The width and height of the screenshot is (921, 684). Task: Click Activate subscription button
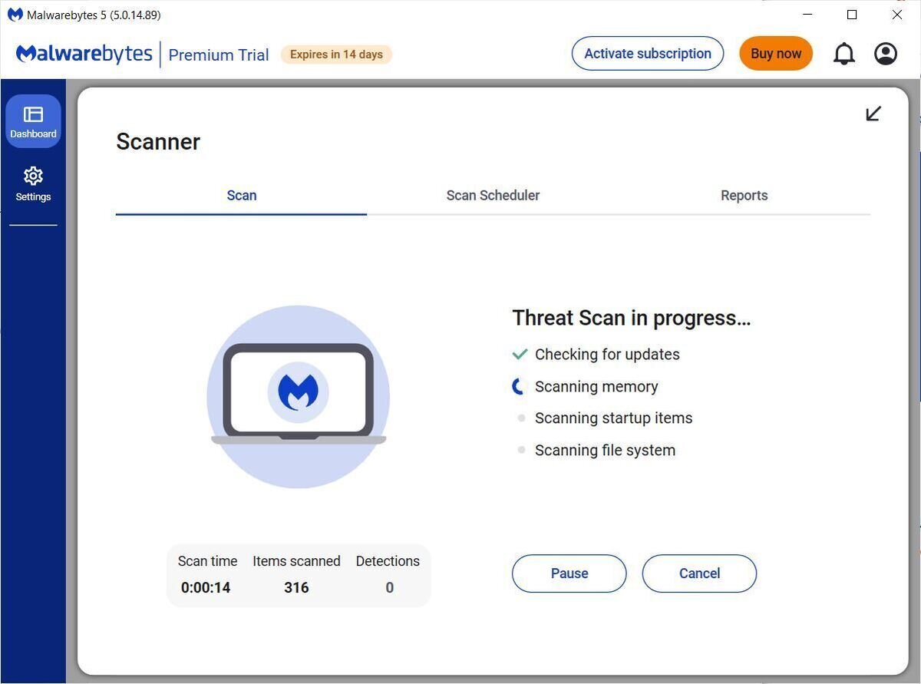coord(648,54)
